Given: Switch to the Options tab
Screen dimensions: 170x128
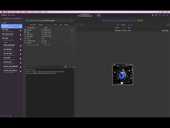Looking at the screenshot, I should coord(66,25).
